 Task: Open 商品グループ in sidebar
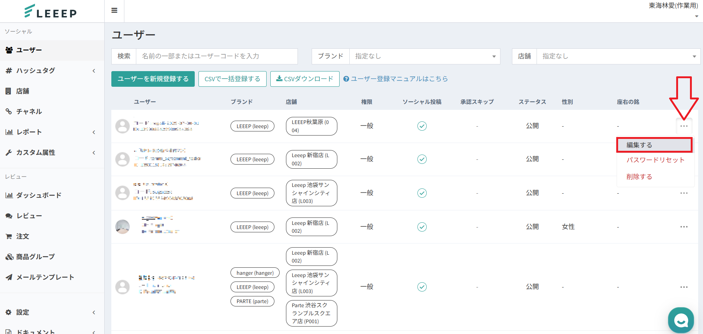[35, 257]
